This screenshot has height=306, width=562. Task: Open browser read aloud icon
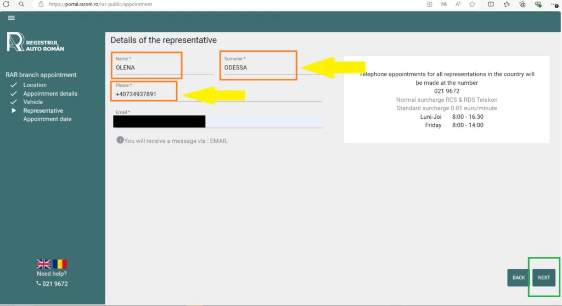tap(458, 4)
